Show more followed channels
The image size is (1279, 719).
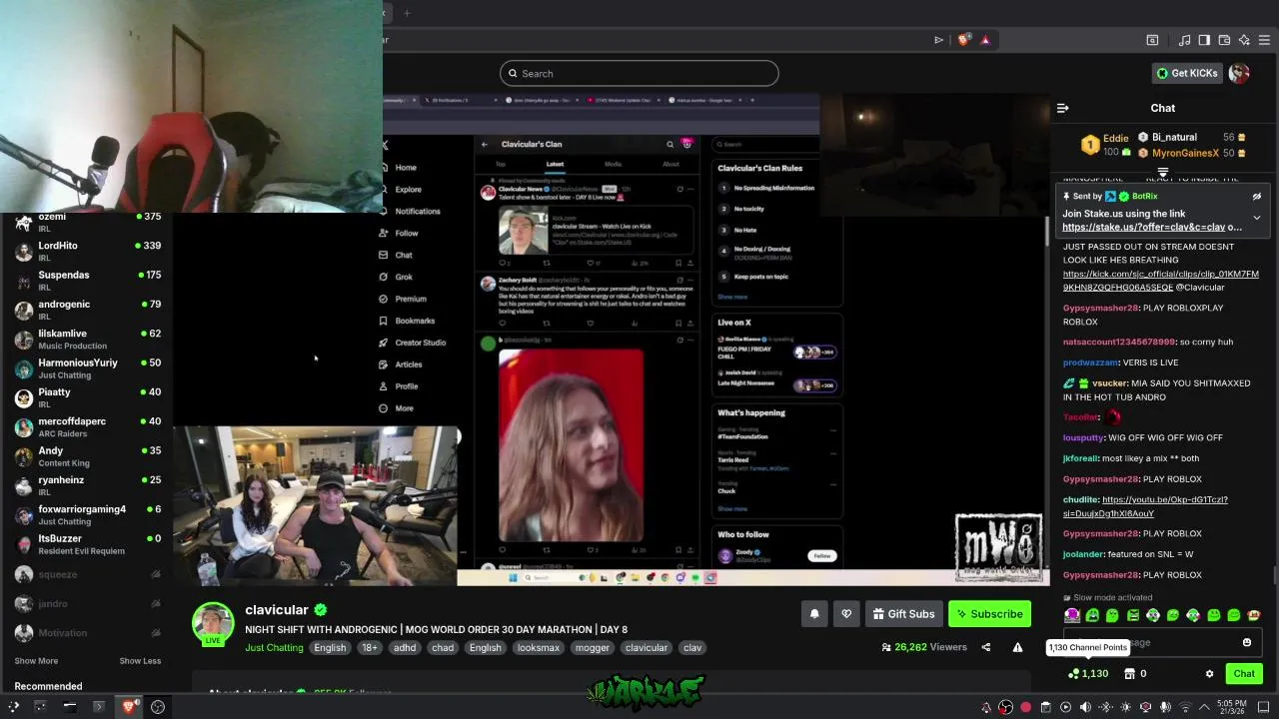36,661
